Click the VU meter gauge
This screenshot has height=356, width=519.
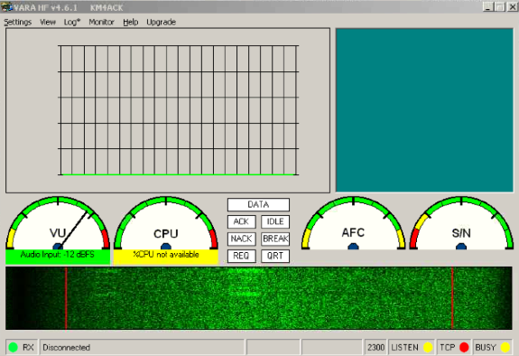click(58, 223)
